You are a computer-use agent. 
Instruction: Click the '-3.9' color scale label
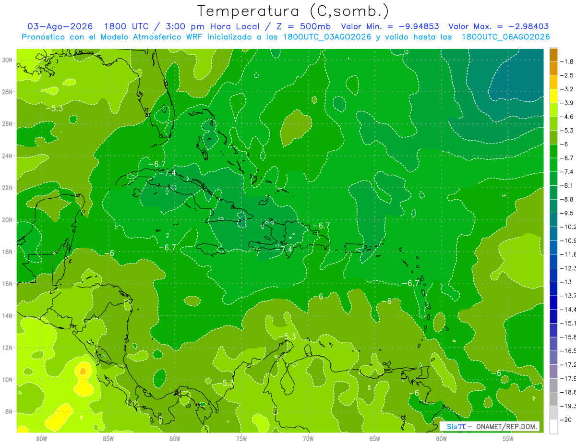[x=567, y=103]
